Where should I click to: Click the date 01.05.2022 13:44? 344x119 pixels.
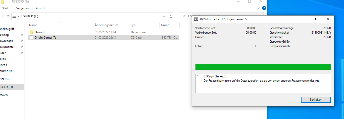[105, 32]
